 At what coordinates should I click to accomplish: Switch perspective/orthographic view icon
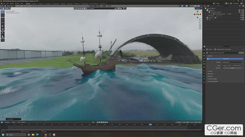200,28
